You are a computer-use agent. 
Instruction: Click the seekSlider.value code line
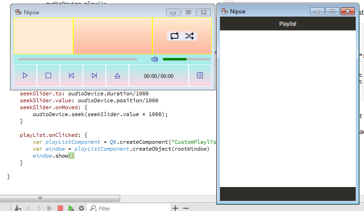pos(89,100)
